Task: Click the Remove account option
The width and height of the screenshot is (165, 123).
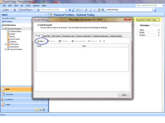Action: pyautogui.click(x=92, y=41)
